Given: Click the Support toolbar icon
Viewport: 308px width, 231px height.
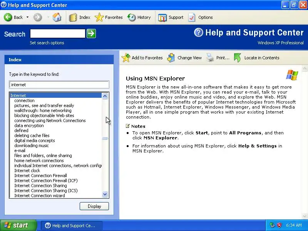Looking at the screenshot, I should click(162, 17).
